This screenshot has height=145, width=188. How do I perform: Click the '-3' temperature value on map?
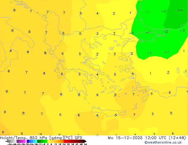pyautogui.click(x=182, y=30)
